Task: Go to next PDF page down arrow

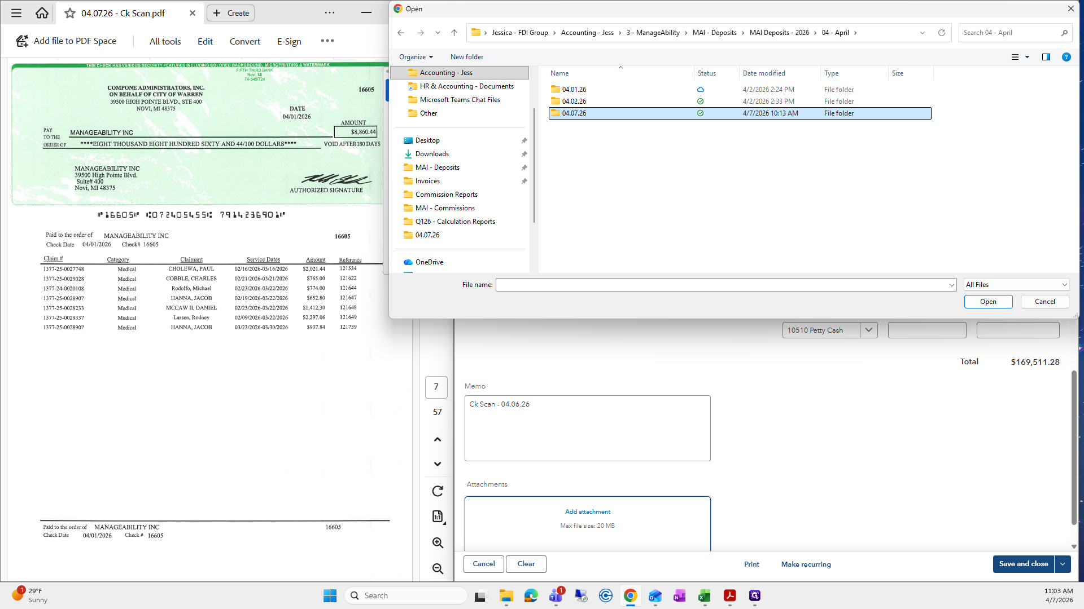Action: tap(438, 464)
